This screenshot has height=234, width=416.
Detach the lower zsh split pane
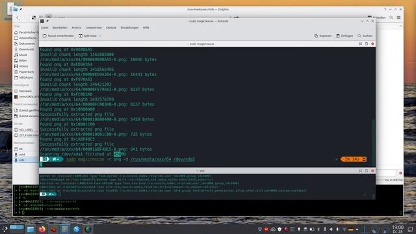(367, 171)
